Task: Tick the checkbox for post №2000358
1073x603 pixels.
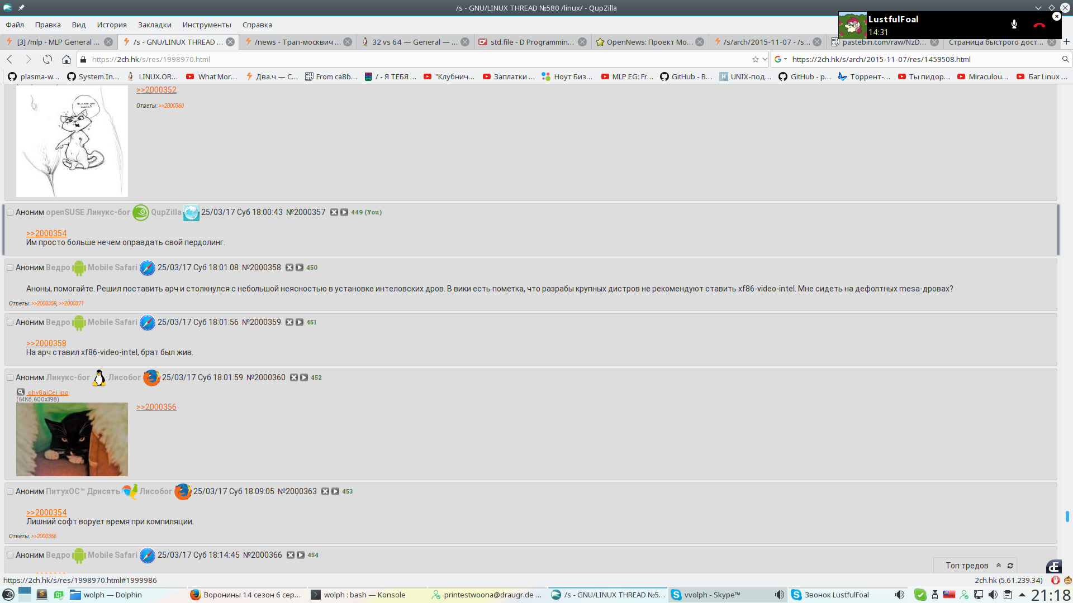Action: pos(10,267)
